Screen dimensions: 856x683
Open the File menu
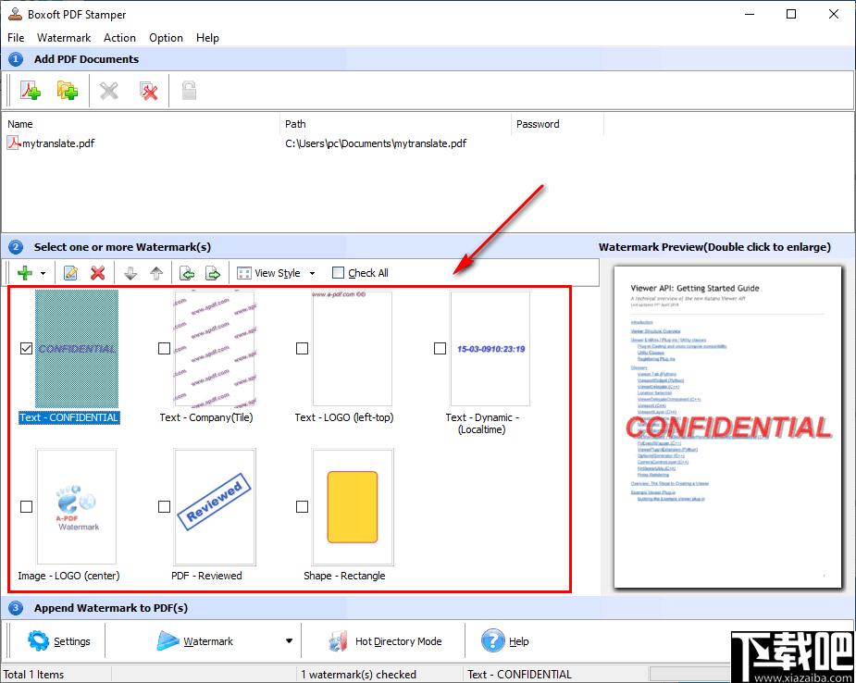16,38
